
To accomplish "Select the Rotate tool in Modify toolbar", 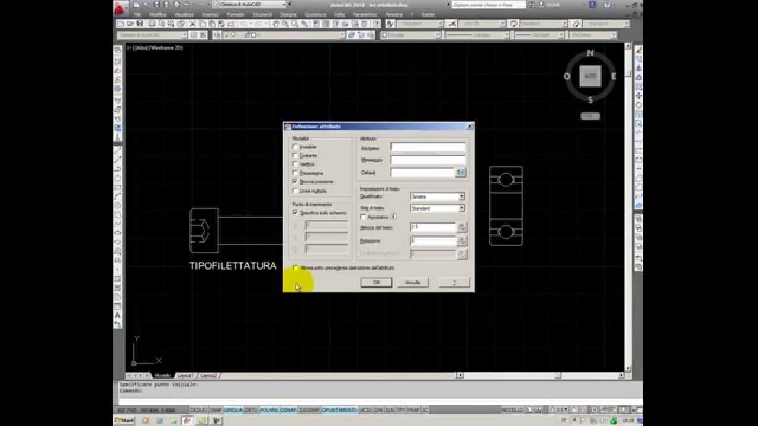I will click(x=639, y=105).
